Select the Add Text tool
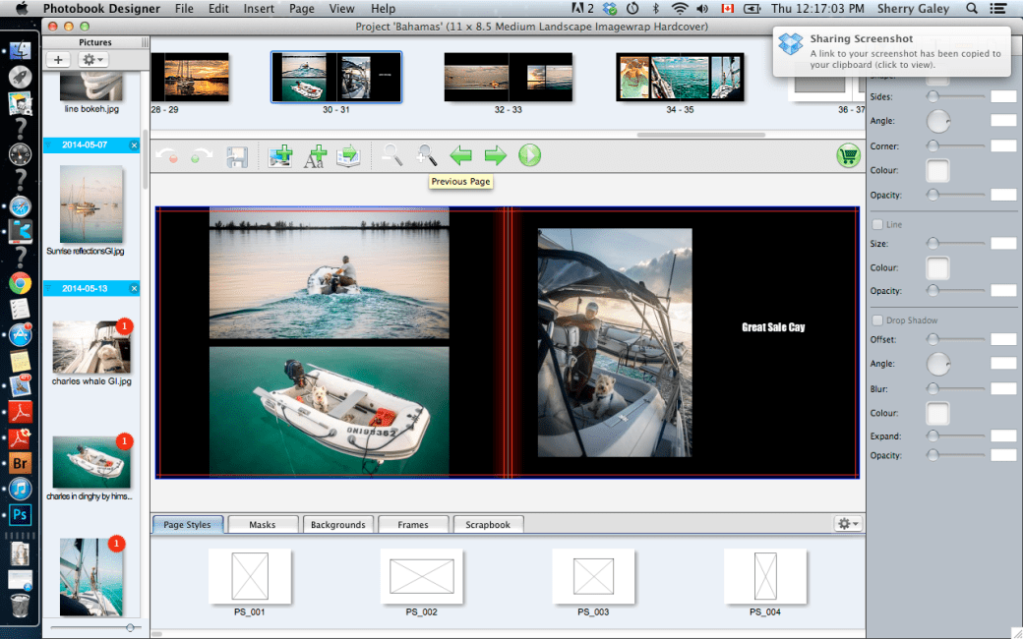This screenshot has height=639, width=1023. (314, 155)
